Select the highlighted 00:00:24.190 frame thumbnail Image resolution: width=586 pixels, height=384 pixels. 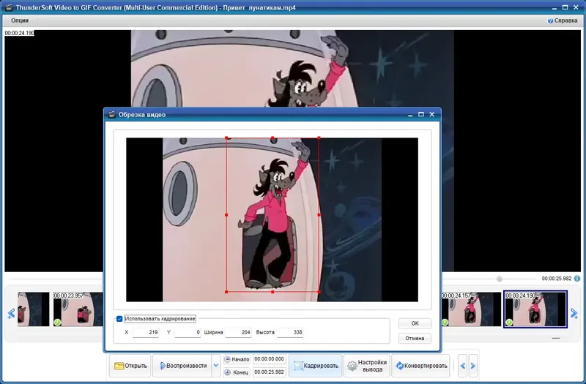coord(535,309)
